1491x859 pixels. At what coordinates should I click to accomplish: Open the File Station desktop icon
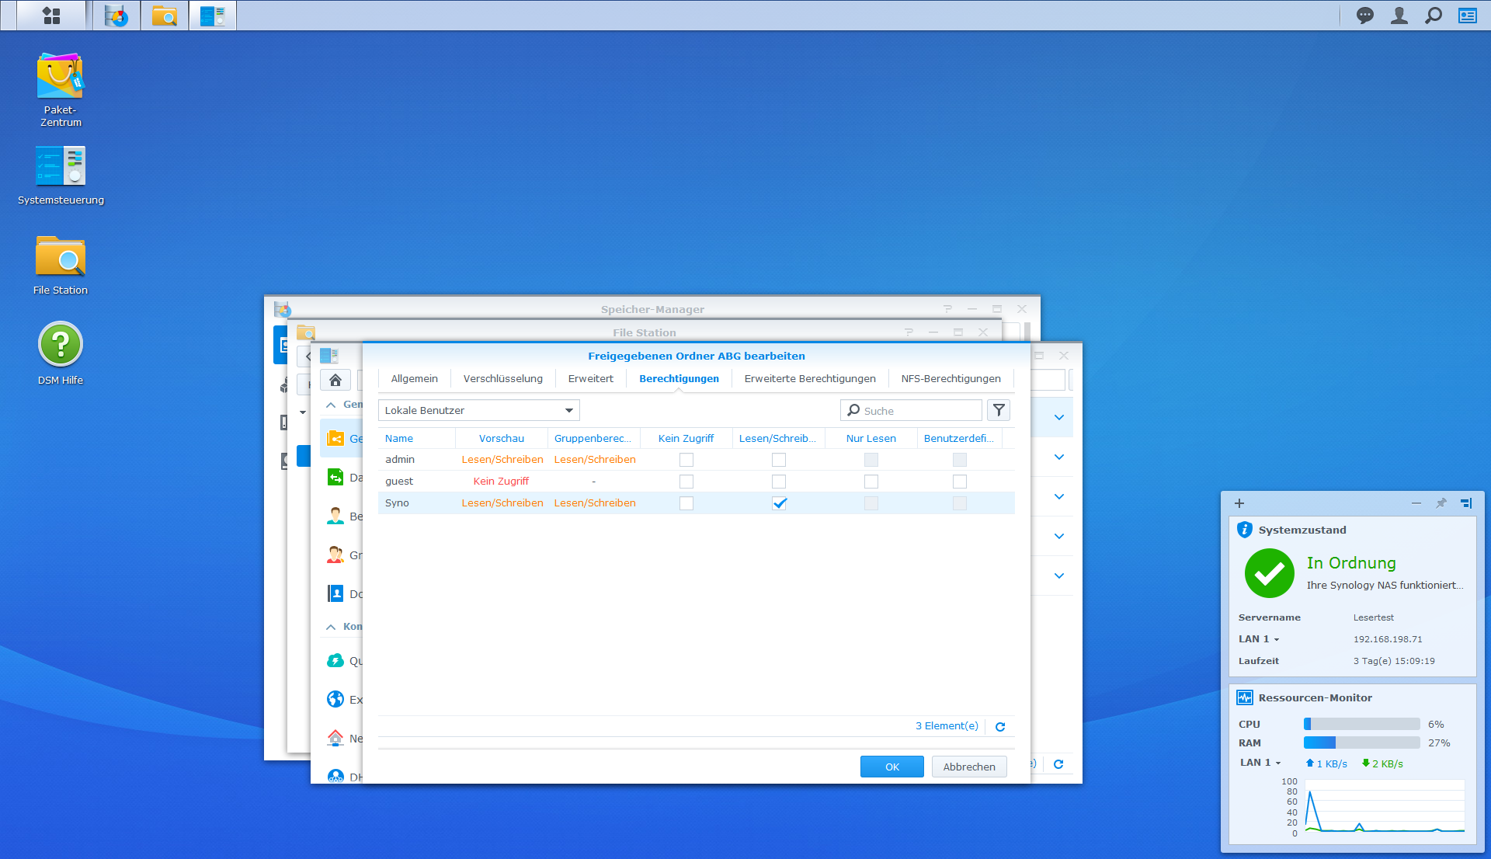coord(60,258)
